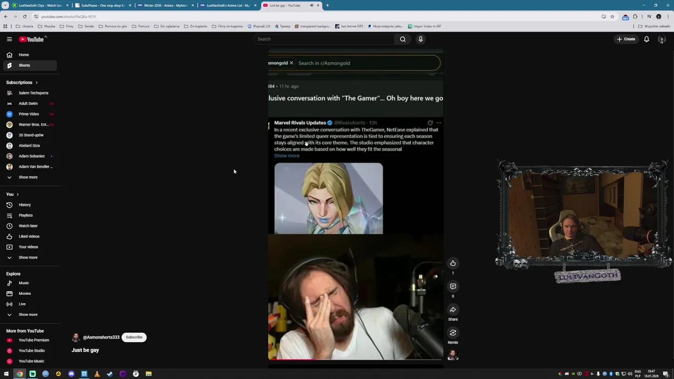Click the YouTube search input field
The width and height of the screenshot is (674, 379).
(x=324, y=39)
